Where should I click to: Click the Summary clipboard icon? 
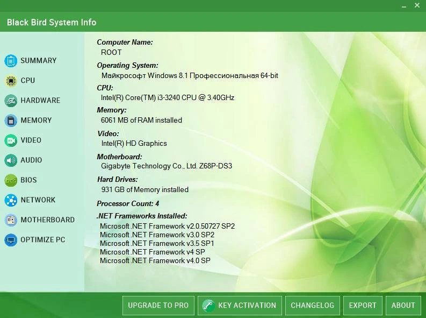click(x=11, y=61)
